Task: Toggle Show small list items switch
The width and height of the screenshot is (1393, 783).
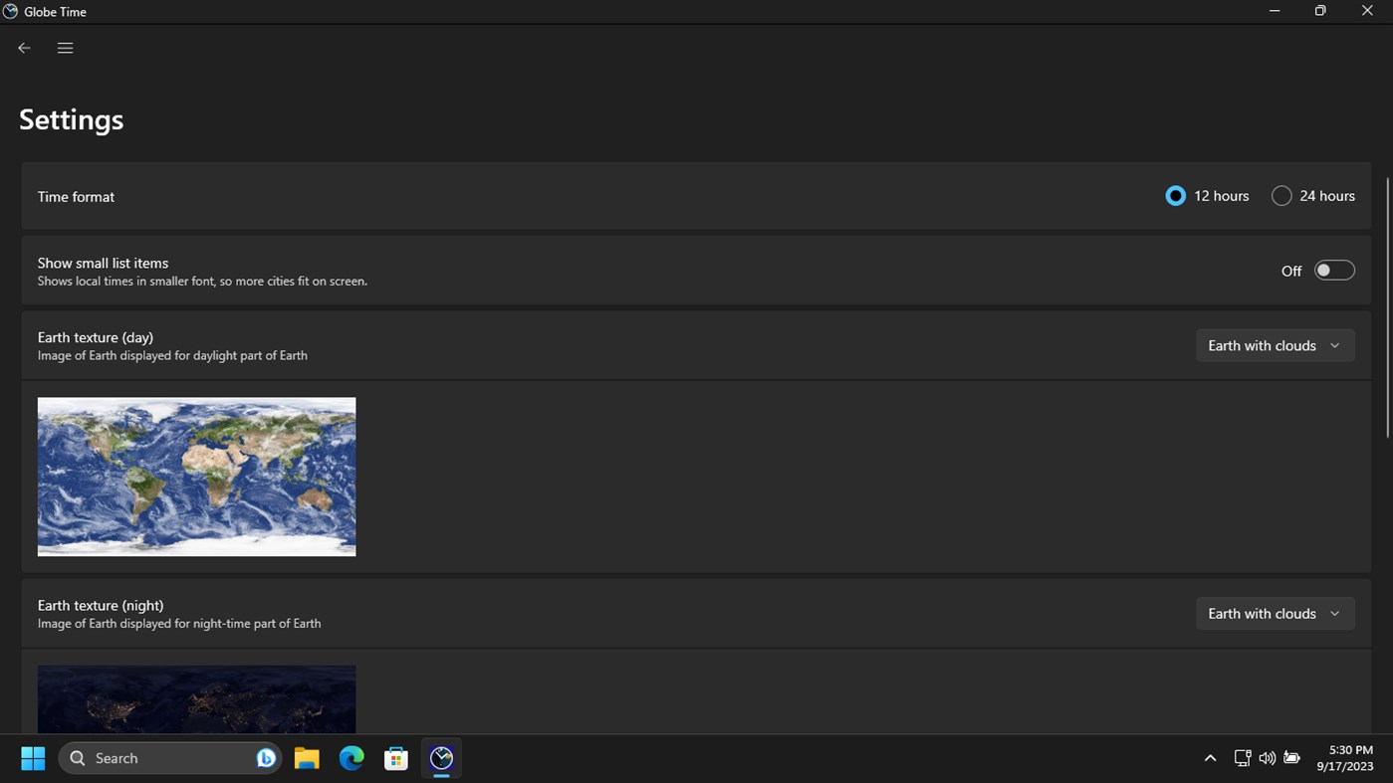Action: point(1334,271)
